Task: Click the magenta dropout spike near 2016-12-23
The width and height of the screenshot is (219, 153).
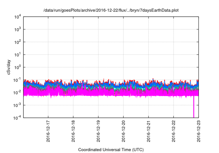Action: tap(194, 107)
